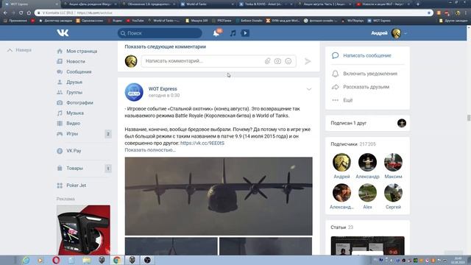The width and height of the screenshot is (471, 265).
Task: Open subscriber Александр avatar
Action: point(367,162)
